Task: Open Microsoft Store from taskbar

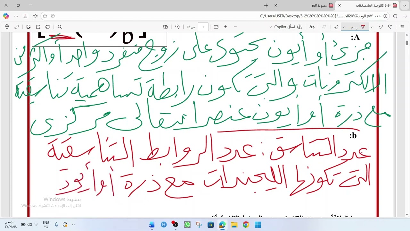Action: pyautogui.click(x=210, y=225)
